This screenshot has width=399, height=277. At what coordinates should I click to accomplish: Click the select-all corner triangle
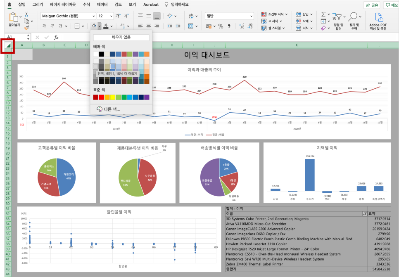click(8, 45)
